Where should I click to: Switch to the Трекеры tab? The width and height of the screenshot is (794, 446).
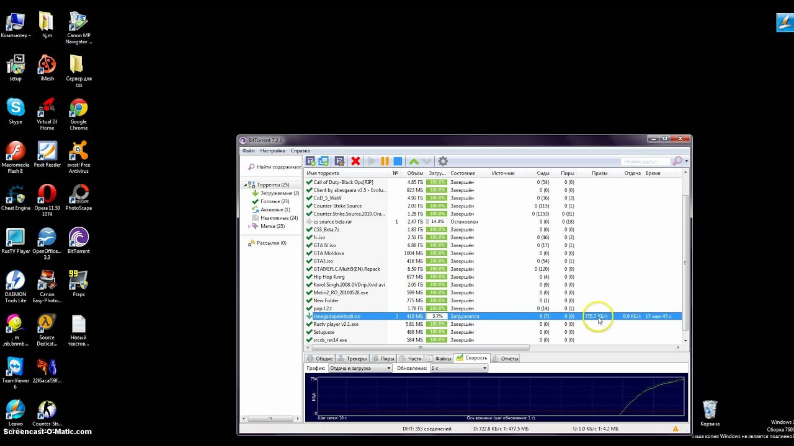[352, 358]
